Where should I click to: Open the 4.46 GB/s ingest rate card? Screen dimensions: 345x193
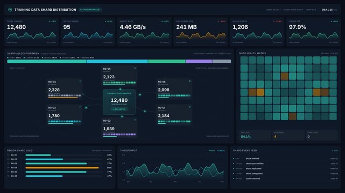(144, 32)
